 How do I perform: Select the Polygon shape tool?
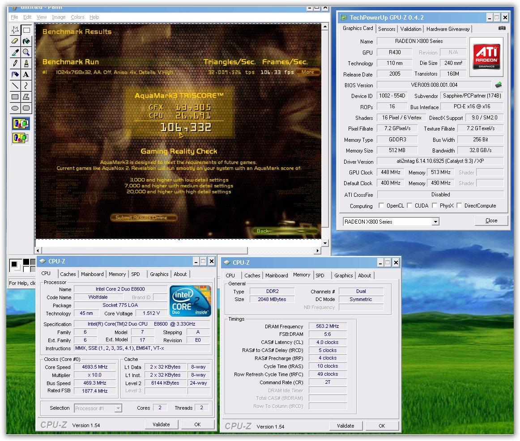[26, 97]
